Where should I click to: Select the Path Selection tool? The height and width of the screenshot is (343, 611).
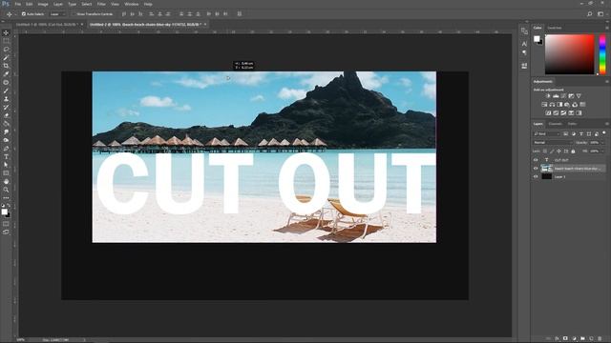coord(6,165)
